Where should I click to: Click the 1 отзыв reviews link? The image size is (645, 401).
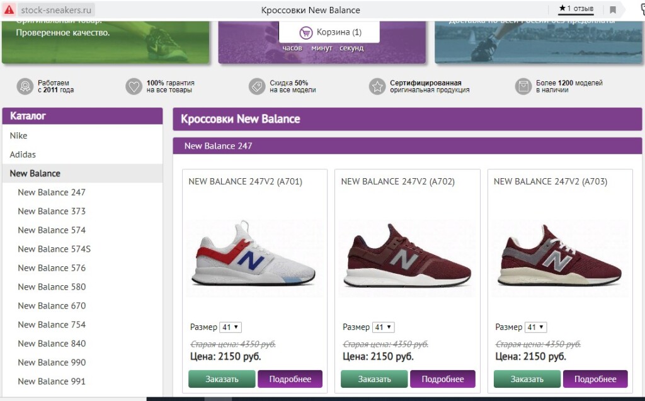point(576,9)
